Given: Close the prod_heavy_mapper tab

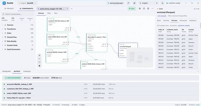Looking at the screenshot, I should [67, 9].
